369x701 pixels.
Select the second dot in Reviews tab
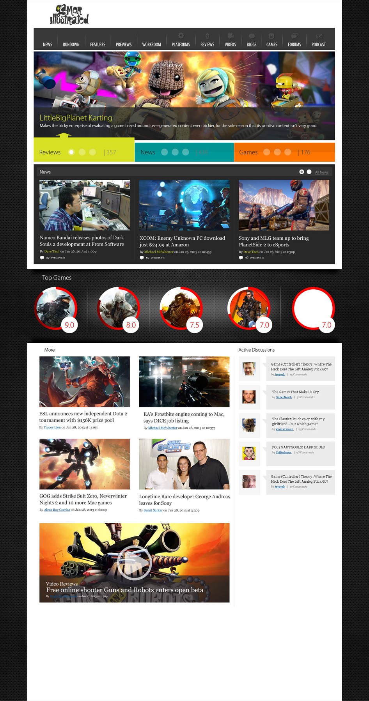[82, 152]
